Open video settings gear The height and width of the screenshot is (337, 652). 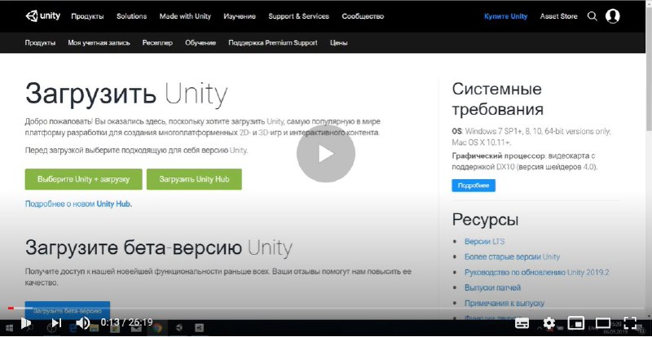[548, 323]
